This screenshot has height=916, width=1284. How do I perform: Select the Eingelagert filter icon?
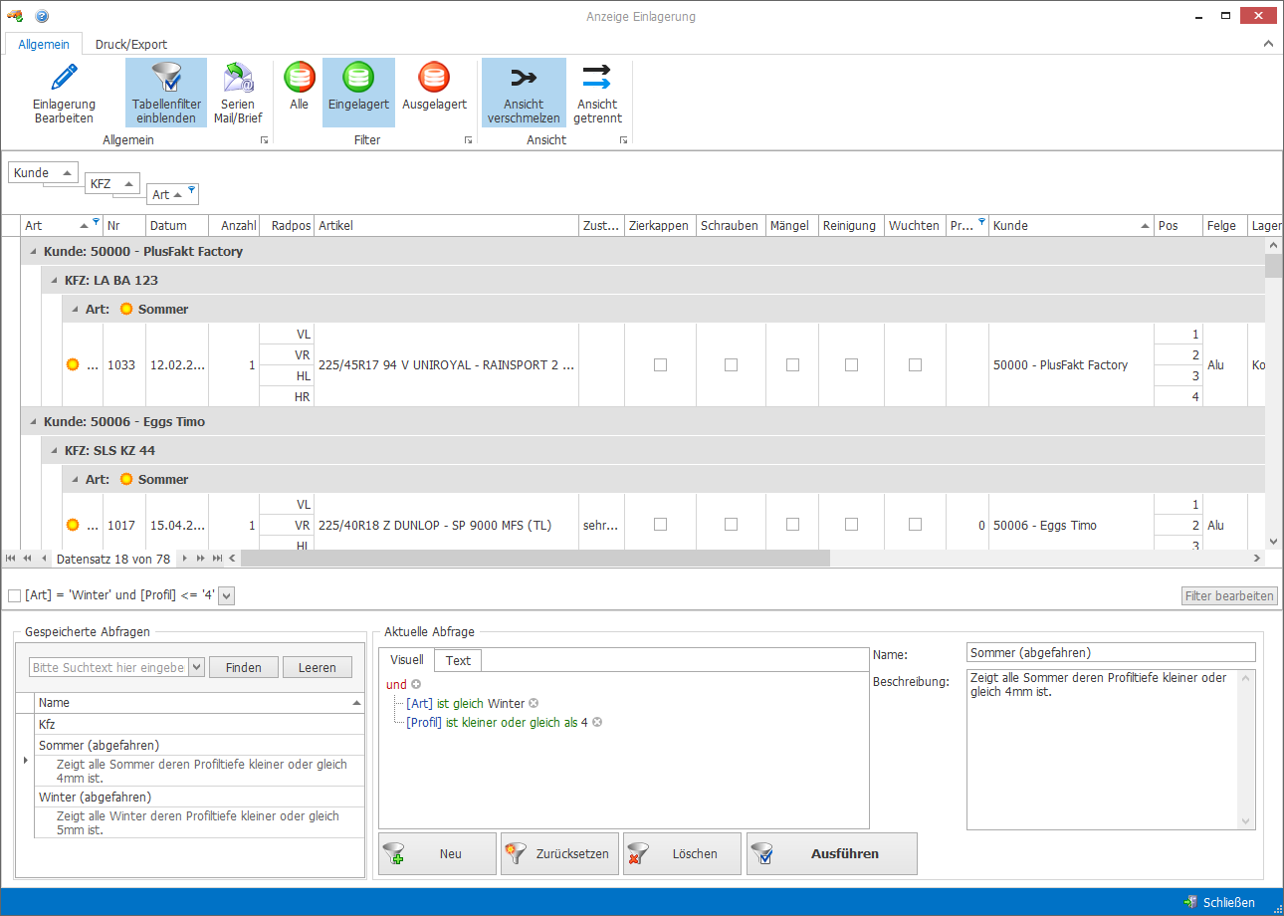click(x=358, y=77)
